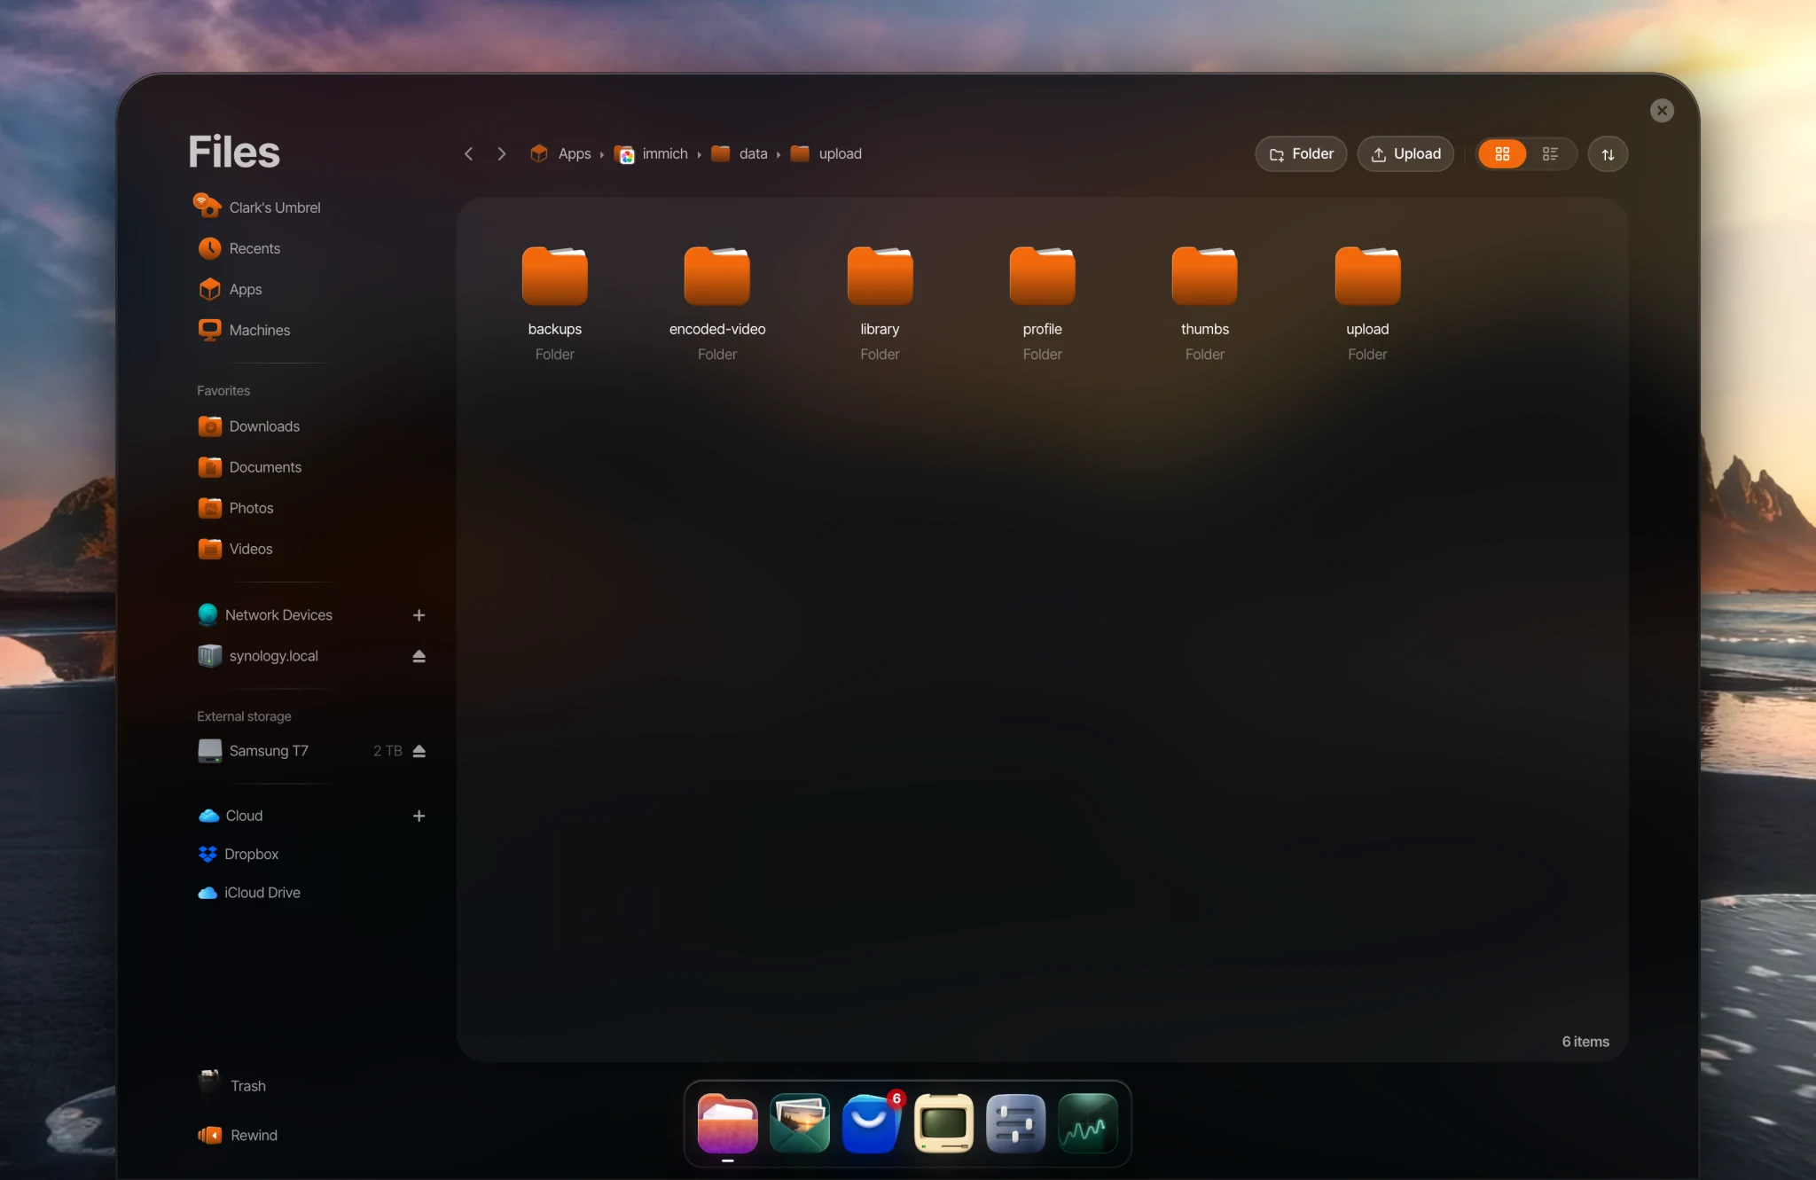Open the encoded-video folder
The image size is (1816, 1180).
click(x=717, y=302)
